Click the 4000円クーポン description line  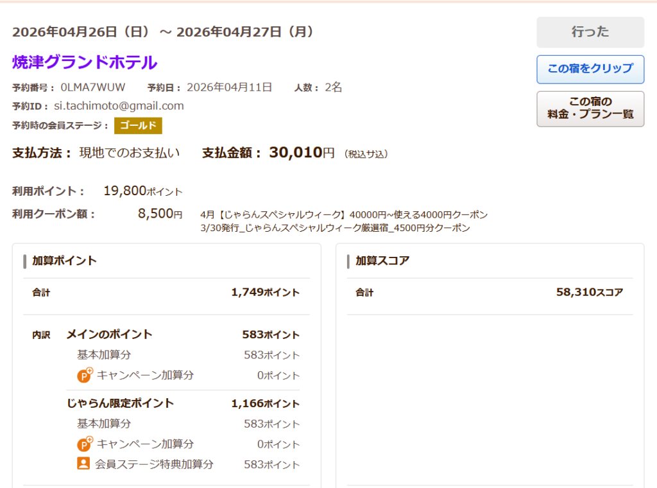(x=344, y=214)
